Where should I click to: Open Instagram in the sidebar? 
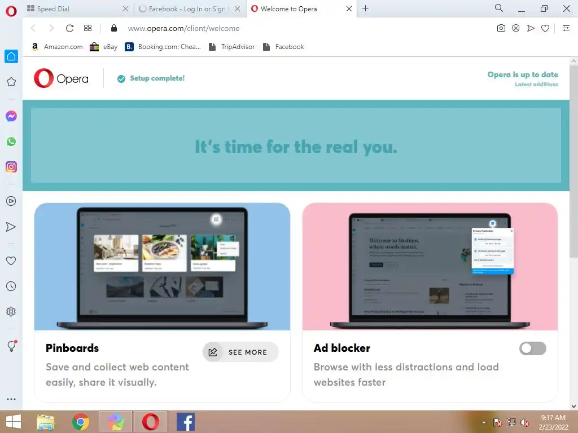pyautogui.click(x=11, y=167)
